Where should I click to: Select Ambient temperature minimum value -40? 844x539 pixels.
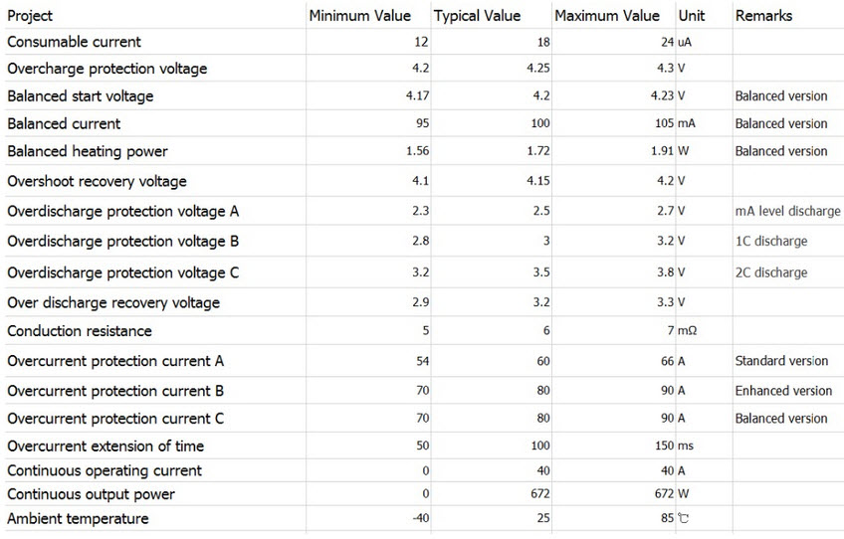point(422,519)
